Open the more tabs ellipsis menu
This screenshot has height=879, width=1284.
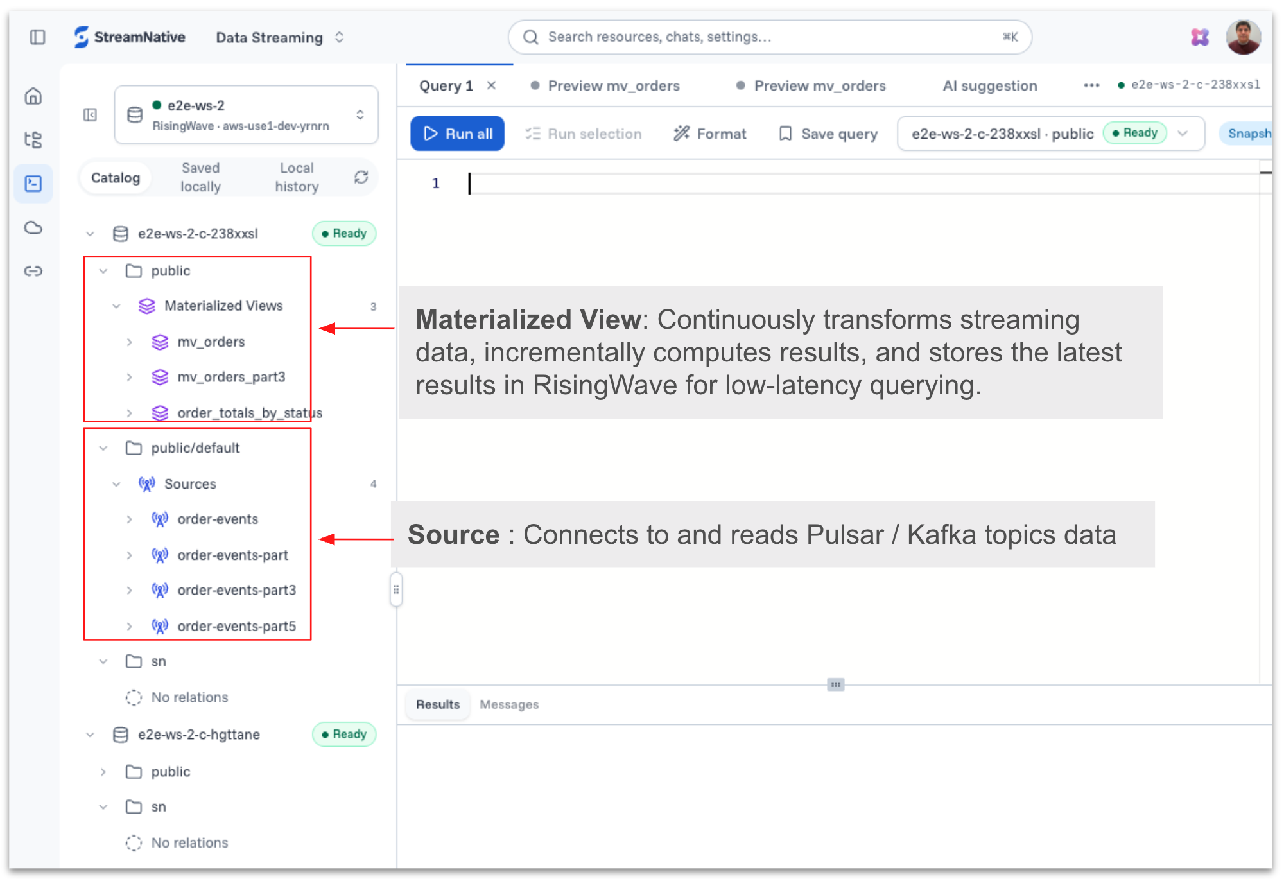[1091, 85]
